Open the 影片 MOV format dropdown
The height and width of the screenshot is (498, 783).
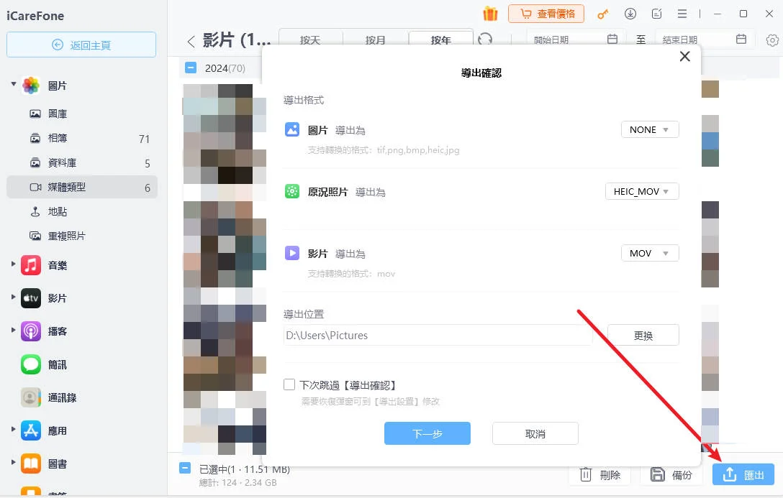(x=650, y=253)
